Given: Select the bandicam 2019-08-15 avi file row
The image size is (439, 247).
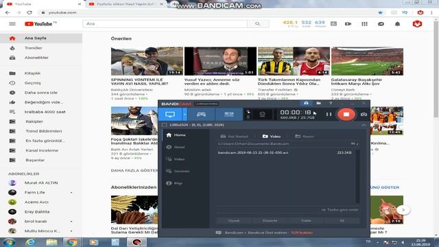Looking at the screenshot, I should tap(285, 152).
